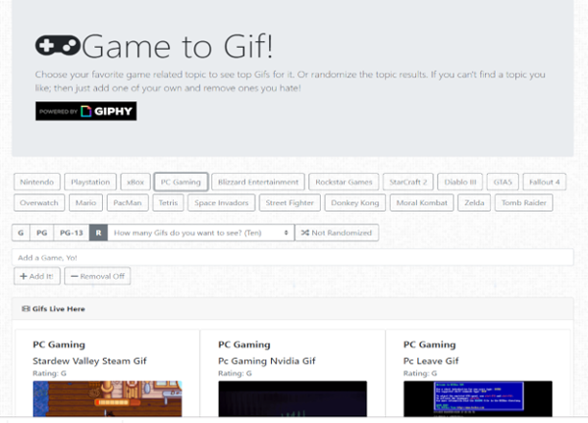The image size is (588, 423).
Task: Open the Fallout 4 topic
Action: 545,182
